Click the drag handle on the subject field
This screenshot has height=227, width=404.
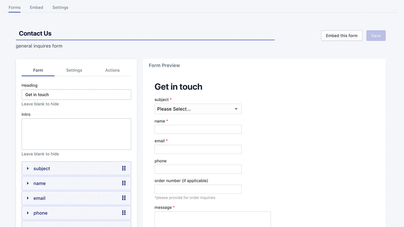click(124, 168)
